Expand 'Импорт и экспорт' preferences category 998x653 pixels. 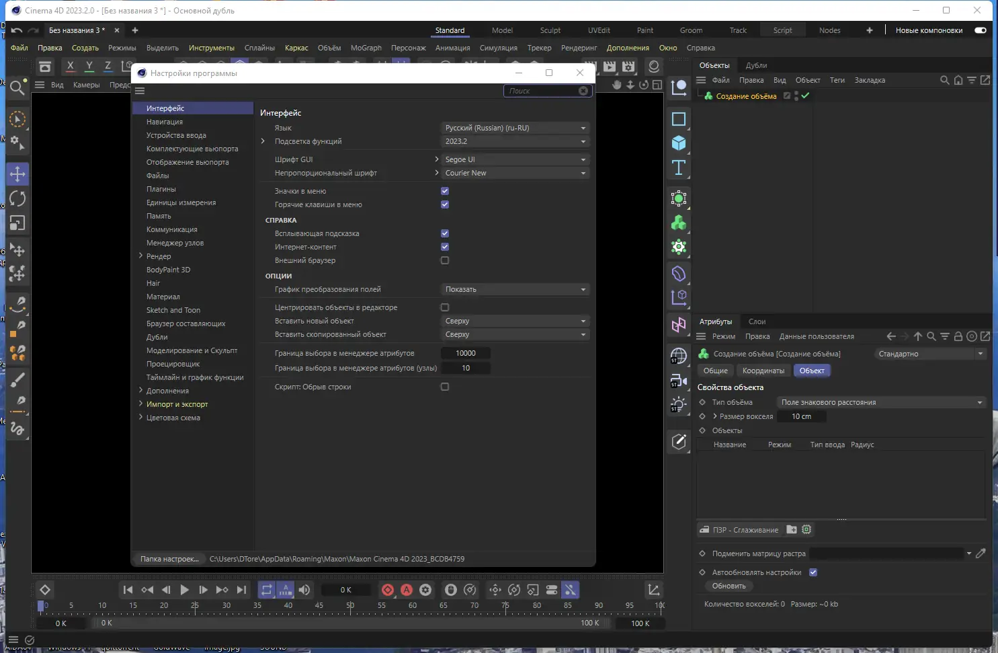(140, 404)
